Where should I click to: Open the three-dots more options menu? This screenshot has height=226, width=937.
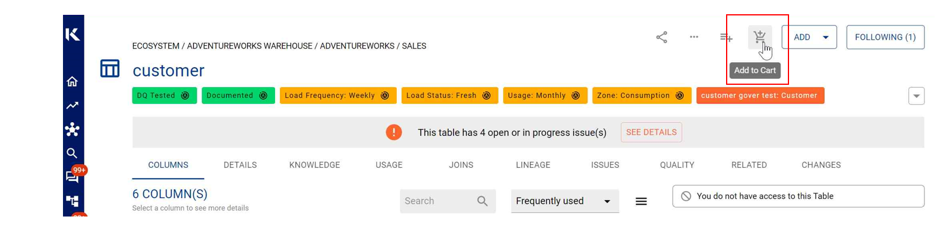(693, 37)
